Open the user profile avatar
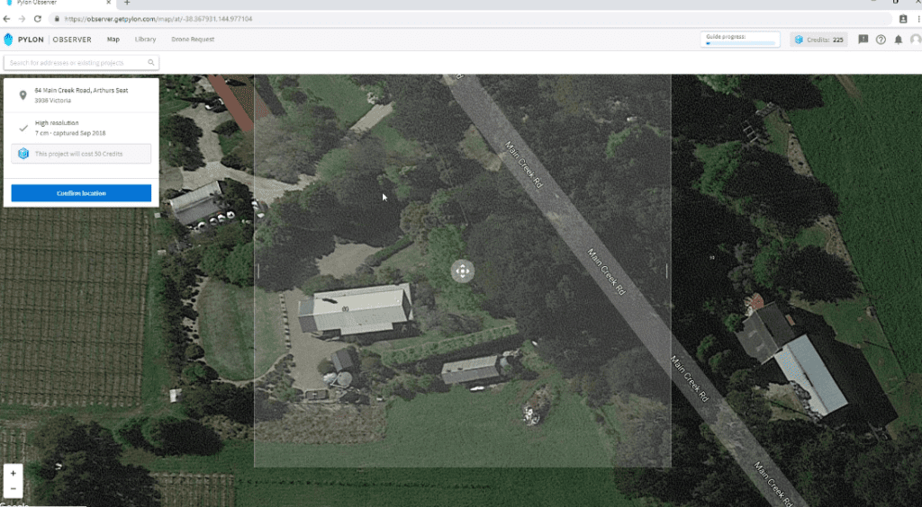Viewport: 922px width, 507px height. point(916,40)
